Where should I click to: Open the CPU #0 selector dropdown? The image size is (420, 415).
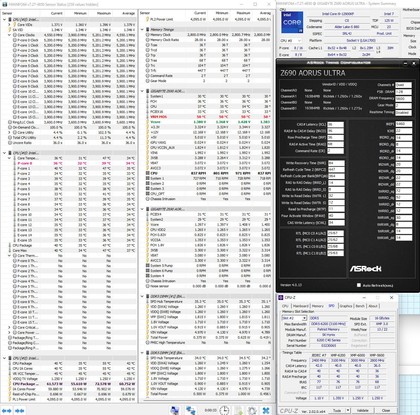290,41
